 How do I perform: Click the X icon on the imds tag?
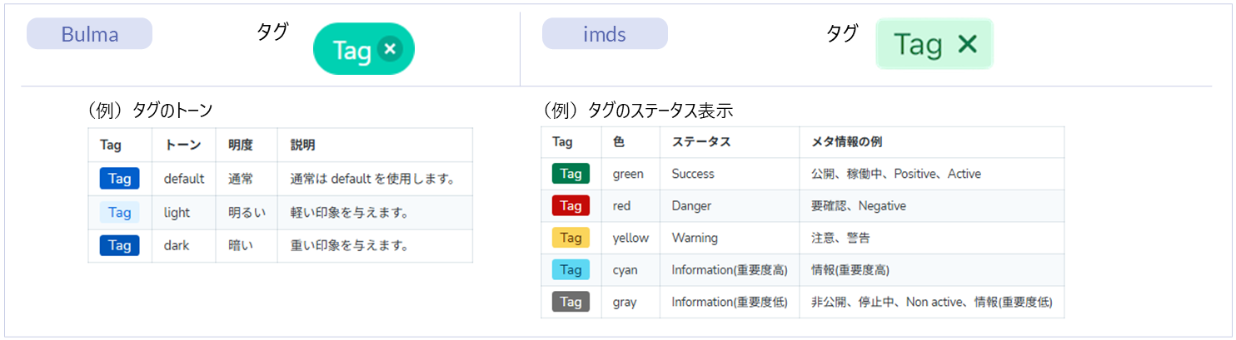(967, 45)
